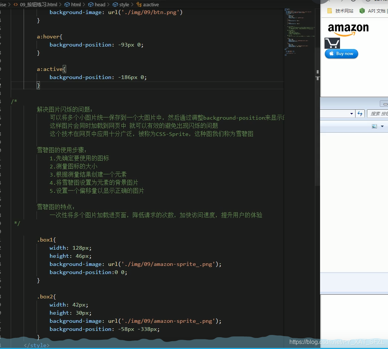Open the head breadcrumb segment
Viewport: 388px width, 349px height.
tap(97, 4)
